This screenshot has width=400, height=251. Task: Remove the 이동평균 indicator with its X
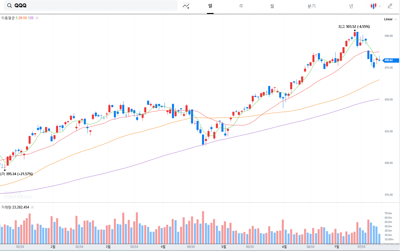tap(37, 18)
